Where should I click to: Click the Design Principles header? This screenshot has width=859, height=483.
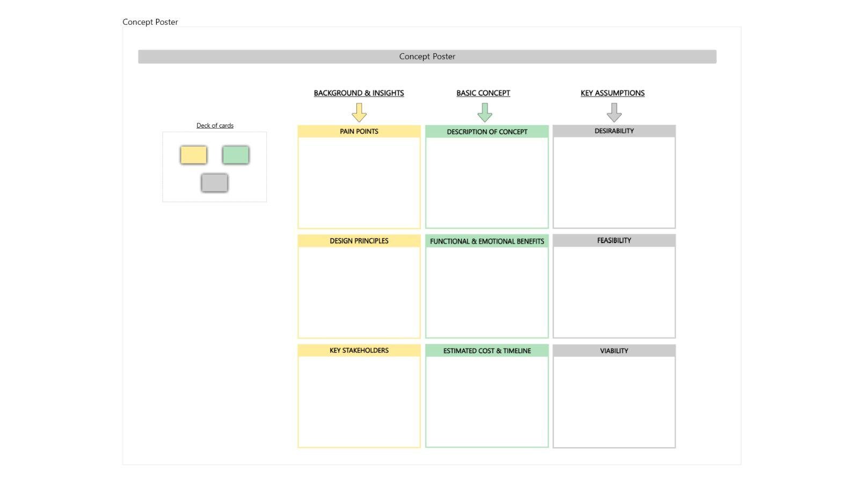pos(359,241)
